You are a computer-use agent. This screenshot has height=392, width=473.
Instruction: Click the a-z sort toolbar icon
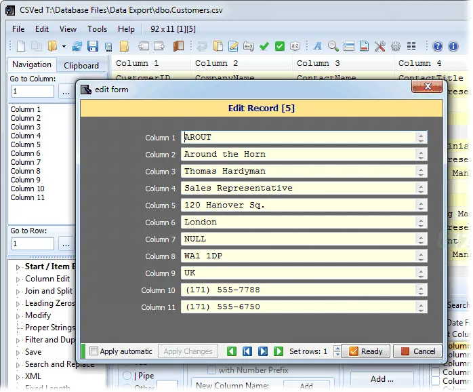pyautogui.click(x=295, y=46)
